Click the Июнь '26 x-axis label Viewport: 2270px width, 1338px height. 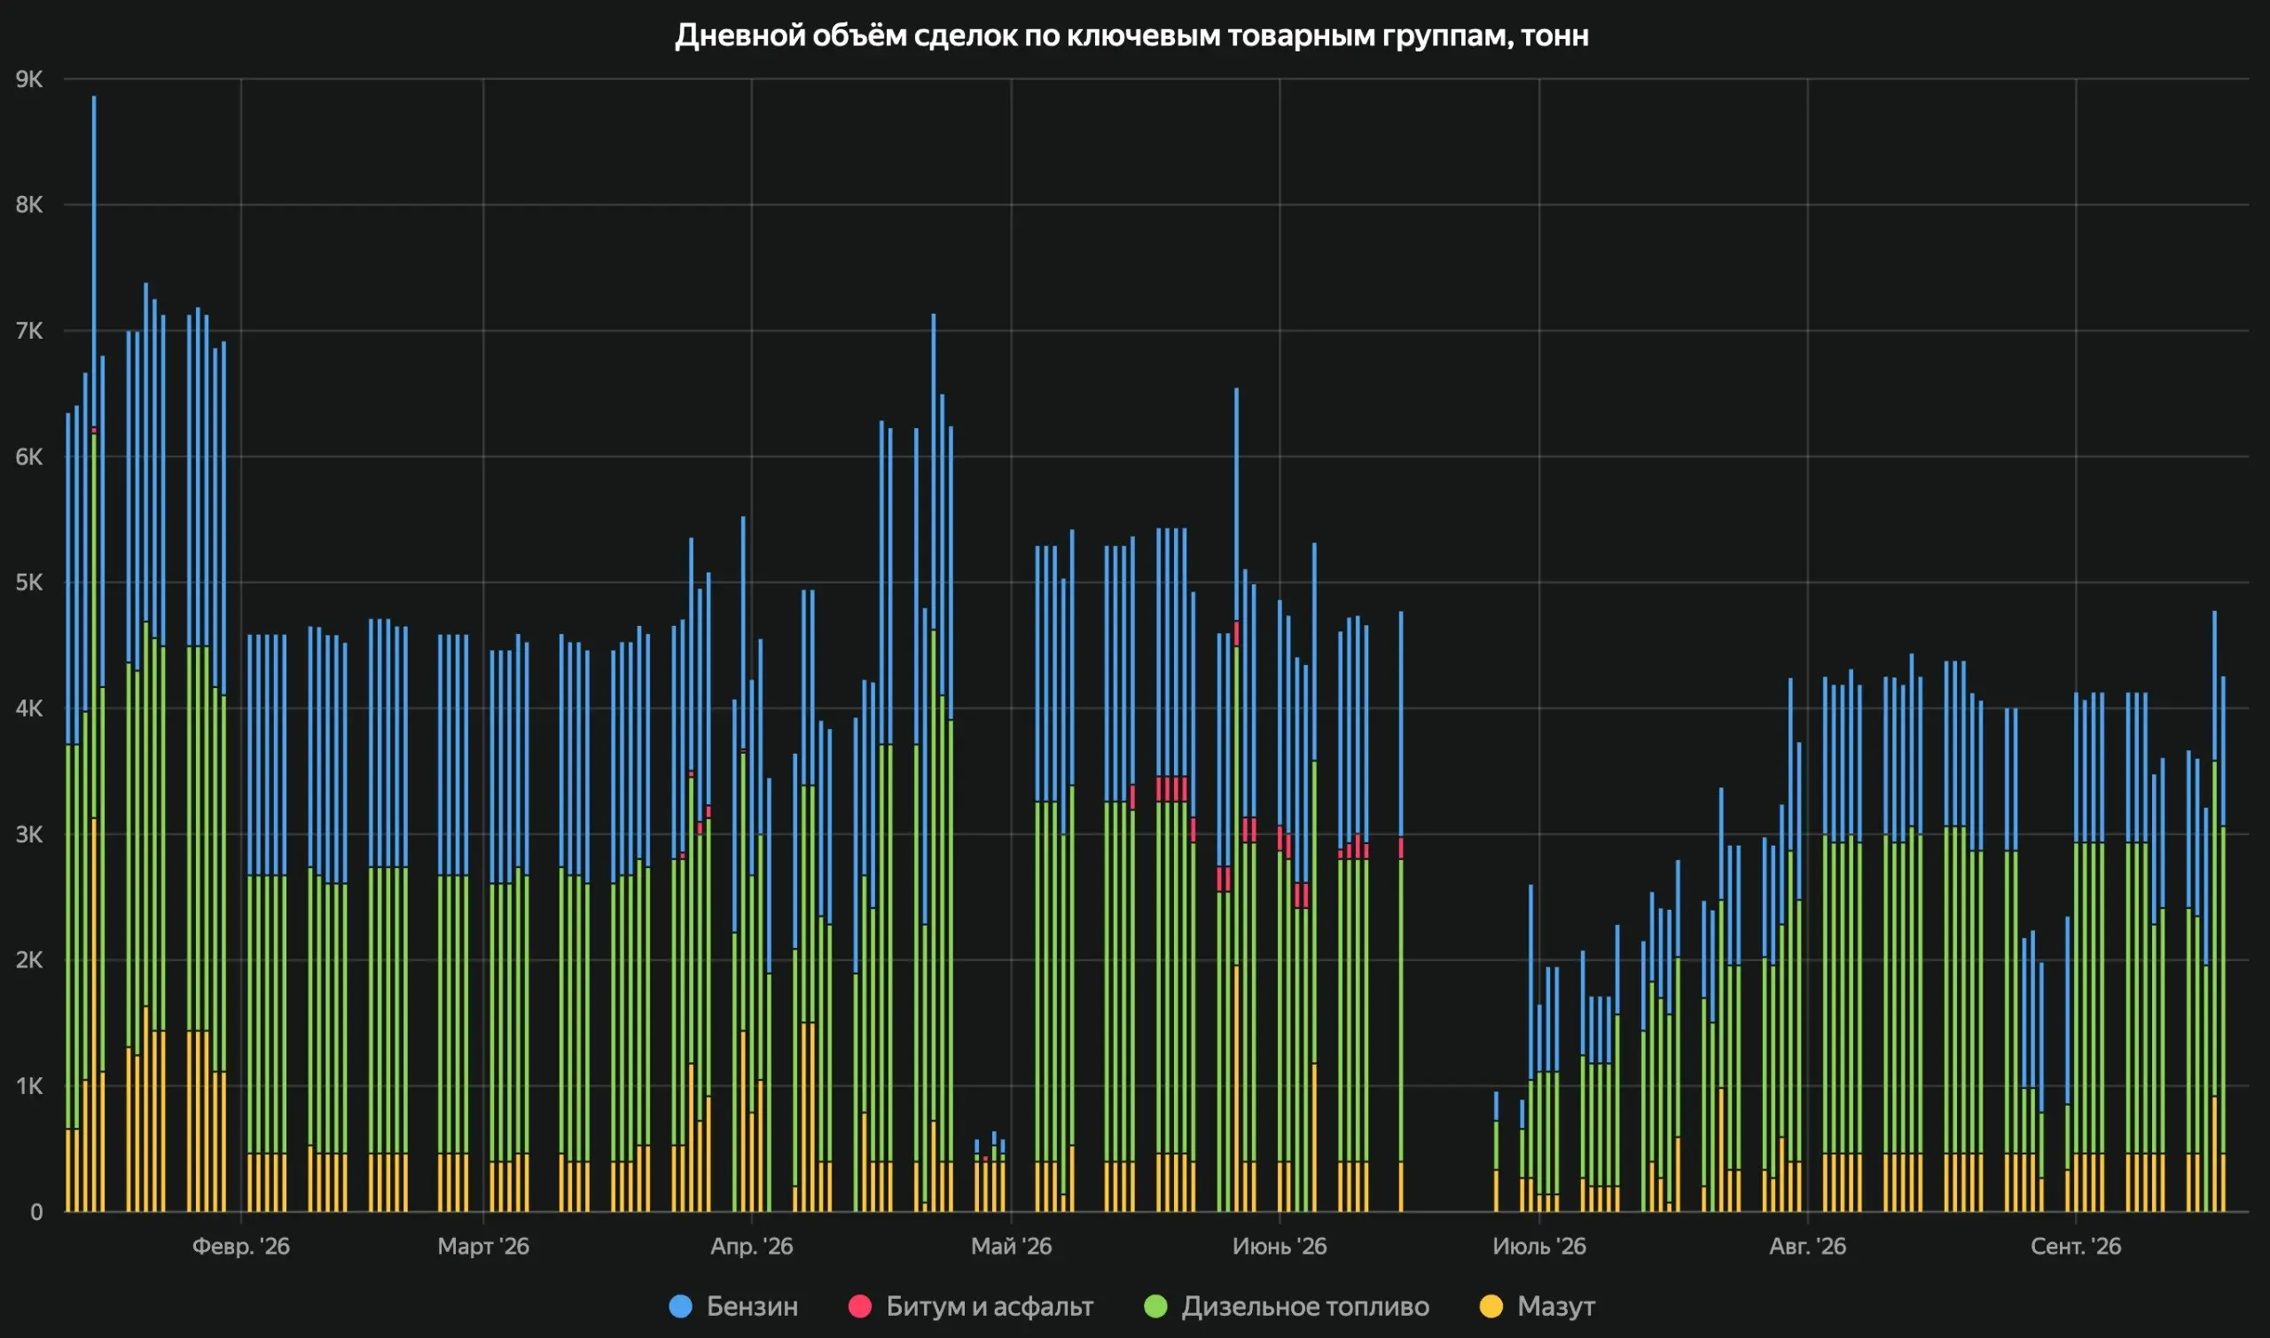point(1280,1247)
